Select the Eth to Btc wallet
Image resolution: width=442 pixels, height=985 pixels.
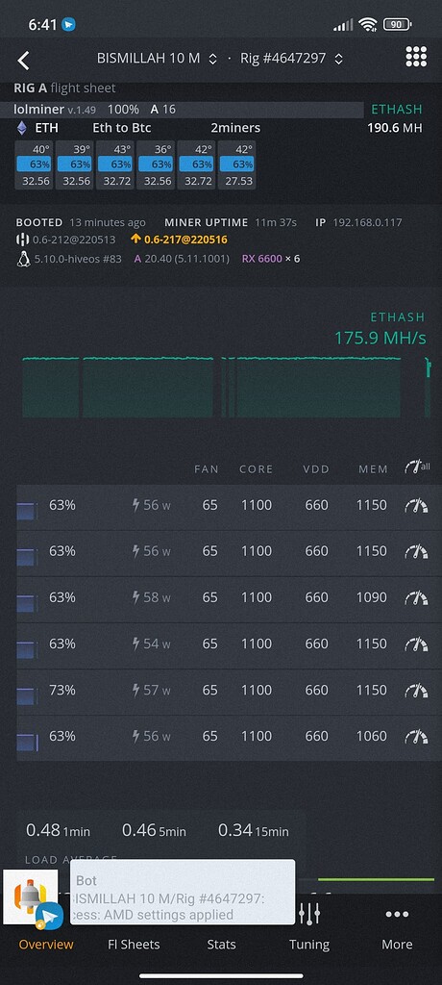click(122, 128)
